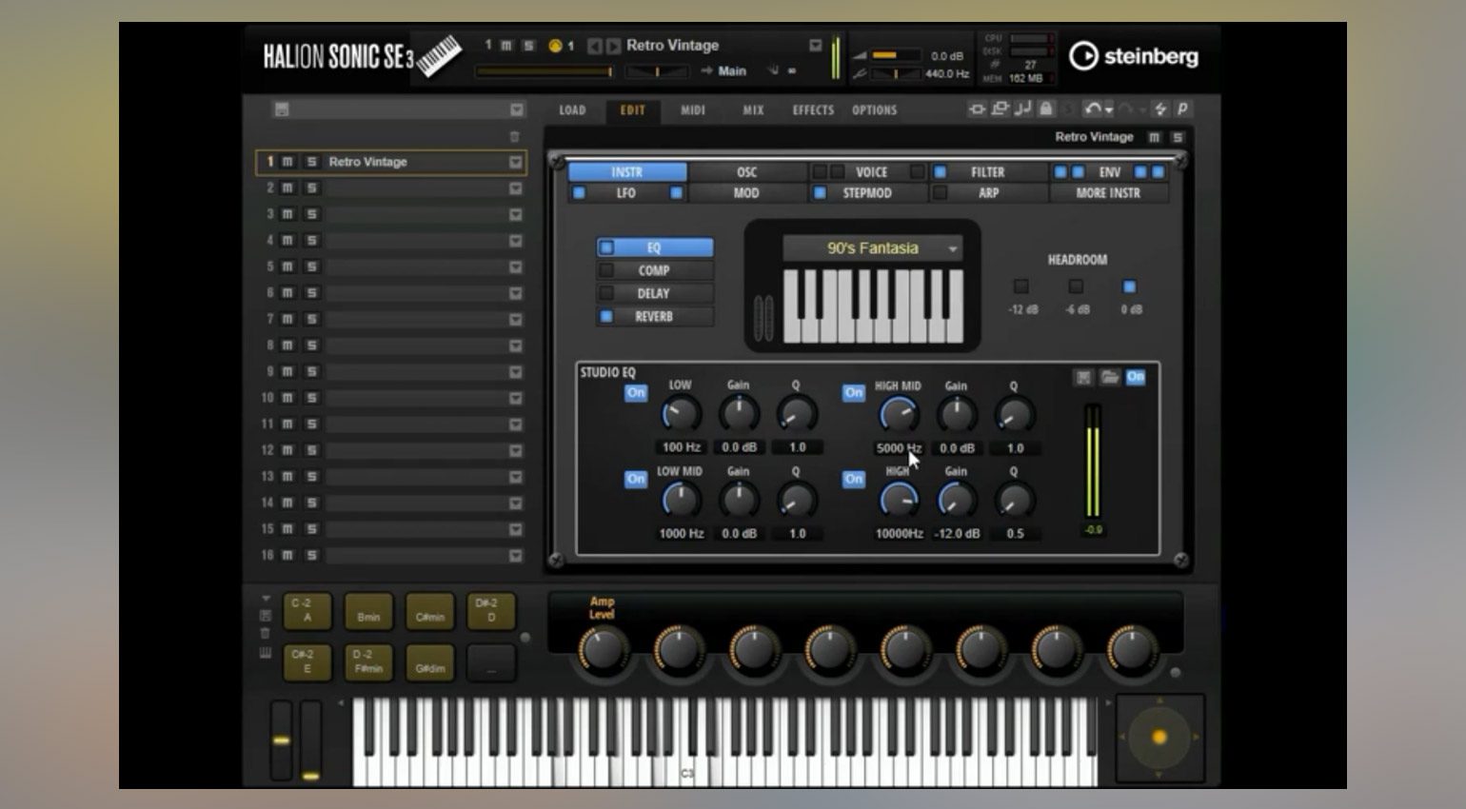1466x809 pixels.
Task: Toggle the STEPMOD enable checkbox
Action: [820, 193]
